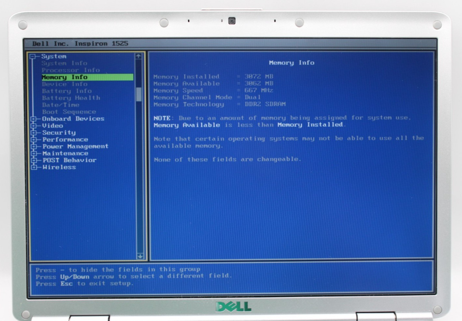
Task: Click the Memory Info panel heading
Action: point(292,63)
